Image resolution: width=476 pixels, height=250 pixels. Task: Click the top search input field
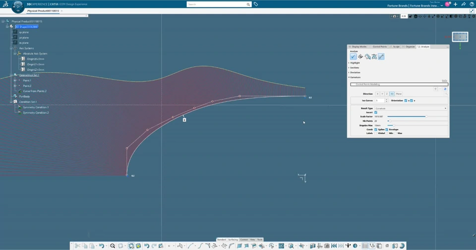217,4
